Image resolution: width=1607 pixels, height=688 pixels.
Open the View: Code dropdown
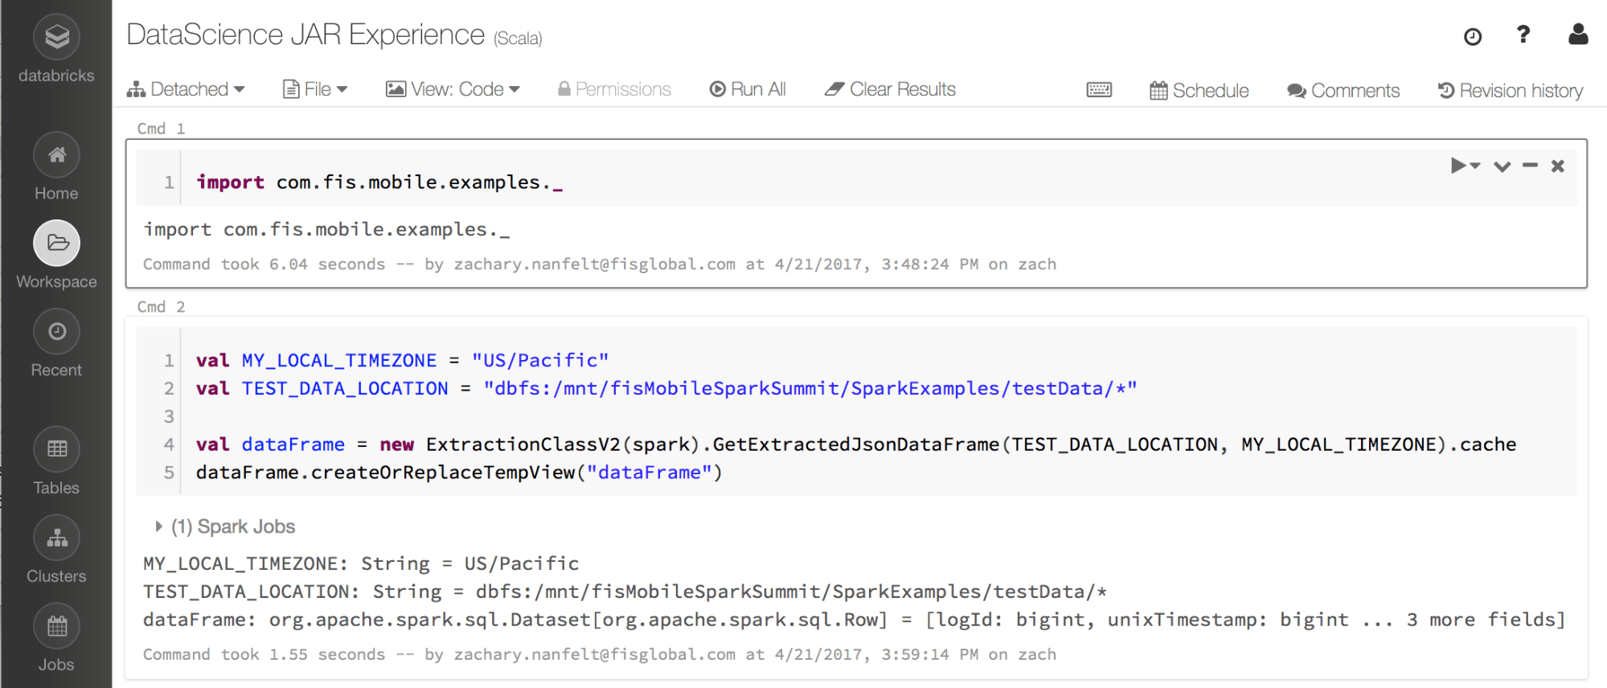[453, 89]
